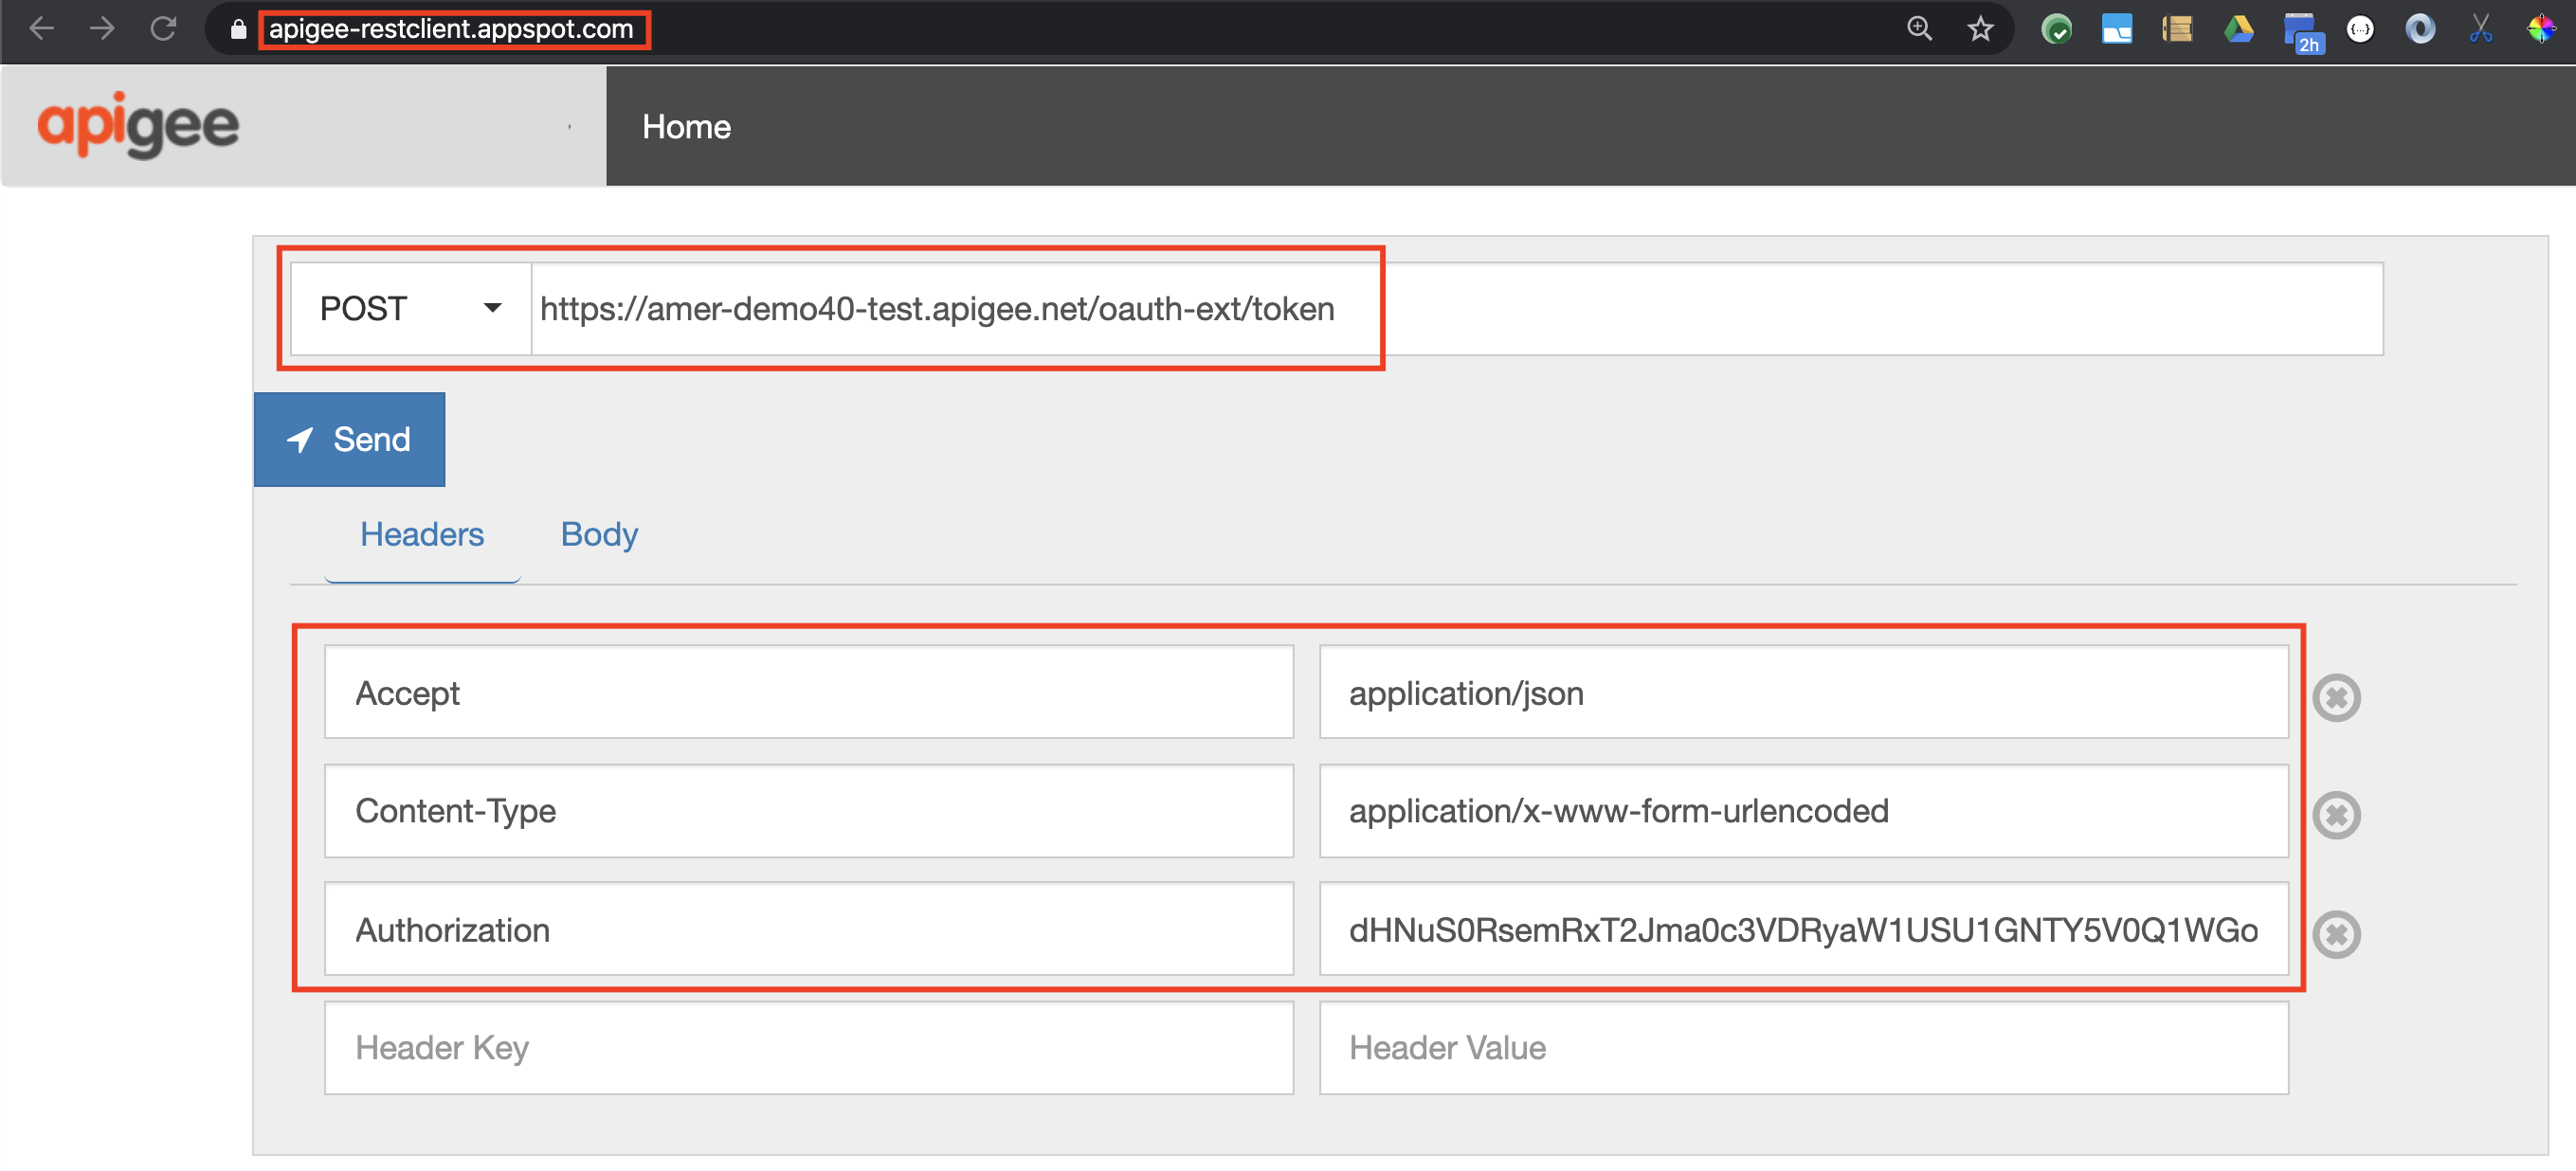Open the white round chat bubble extension
The image size is (2576, 1171).
pyautogui.click(x=2360, y=29)
